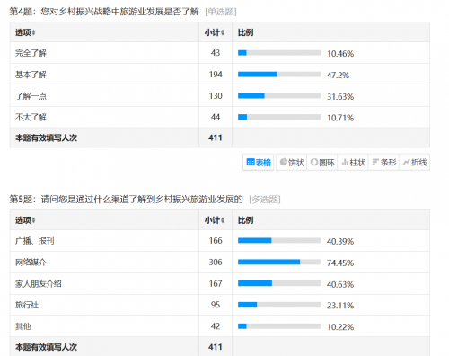The height and width of the screenshot is (356, 449).
Task: Select the 不太了解 option row
Action: click(220, 117)
